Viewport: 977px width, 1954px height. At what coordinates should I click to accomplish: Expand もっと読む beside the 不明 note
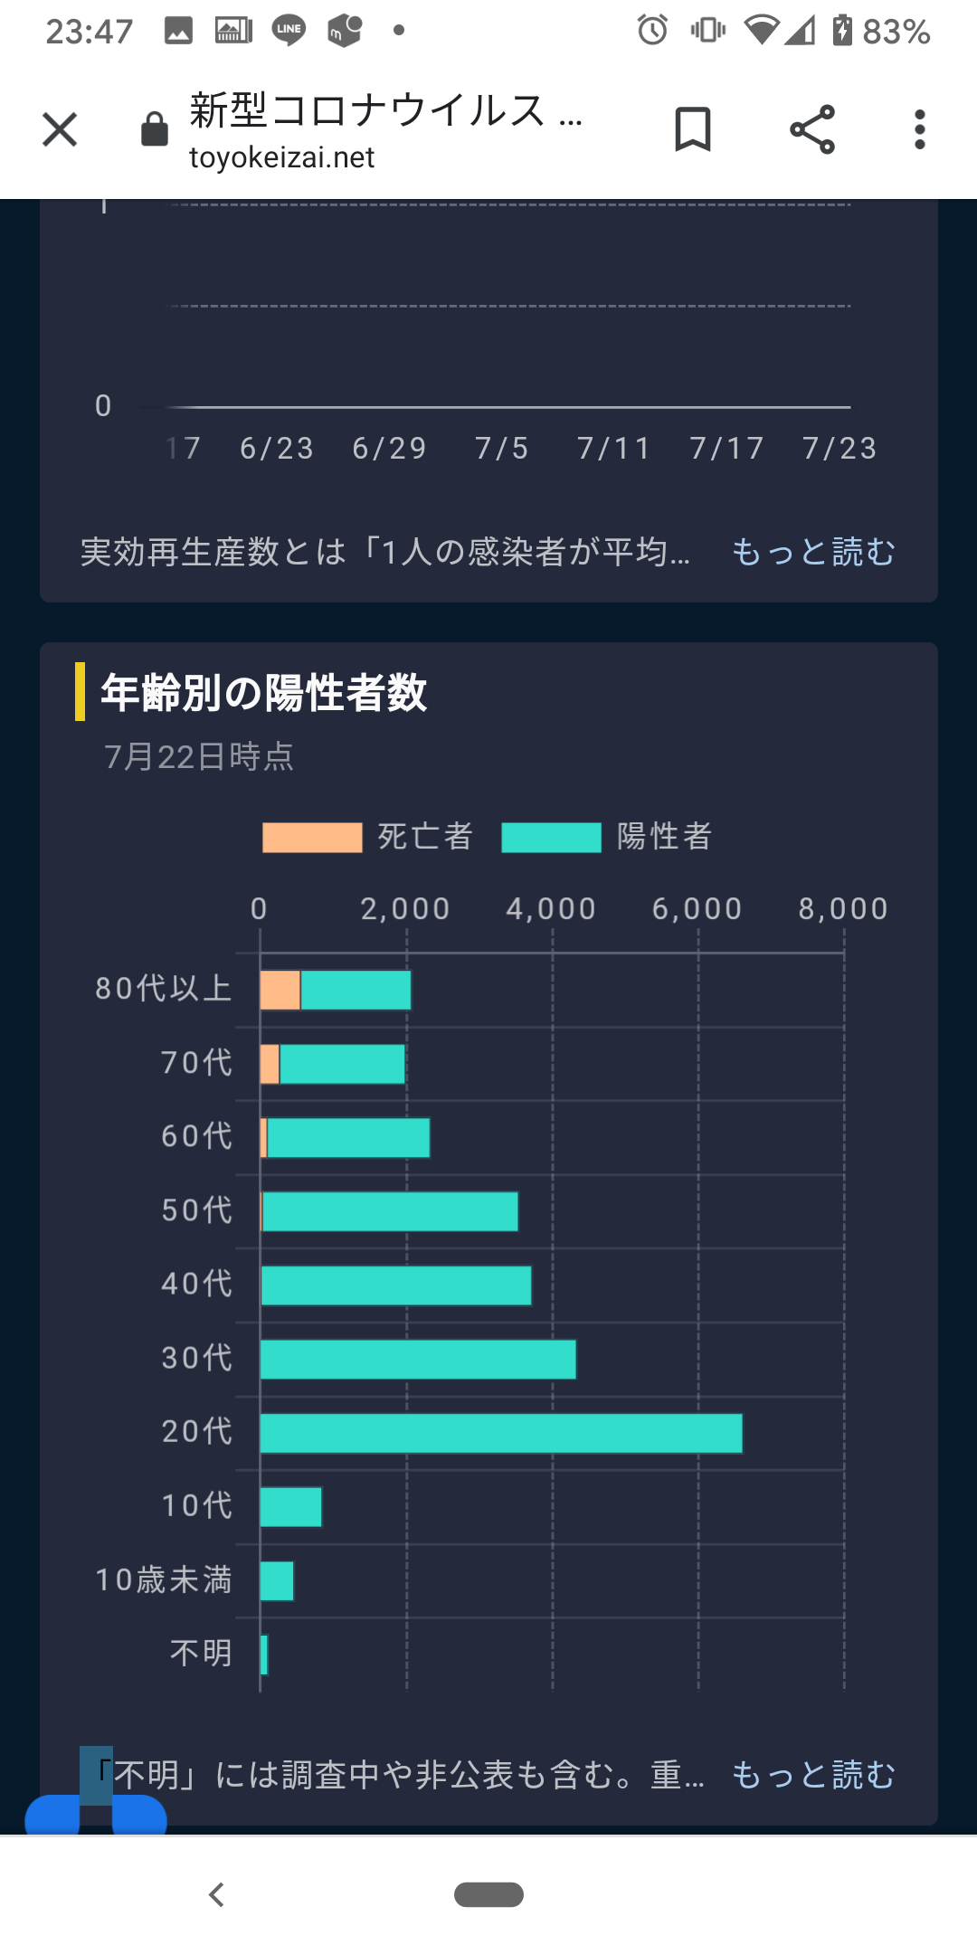tap(813, 1775)
